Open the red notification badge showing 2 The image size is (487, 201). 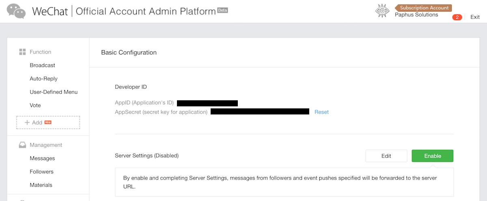point(457,17)
